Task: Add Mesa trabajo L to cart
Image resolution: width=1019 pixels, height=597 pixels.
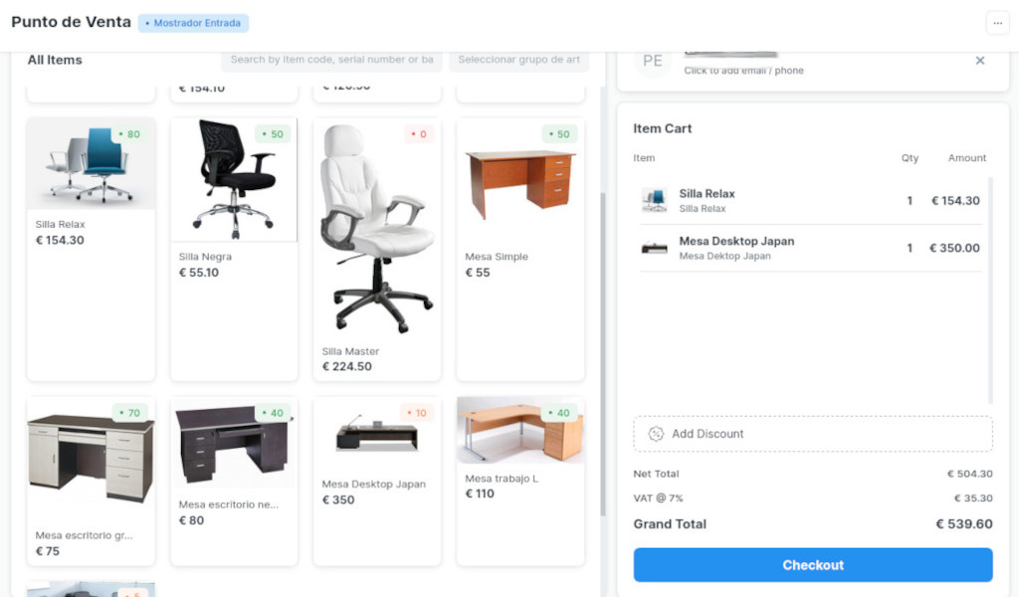Action: pos(519,481)
